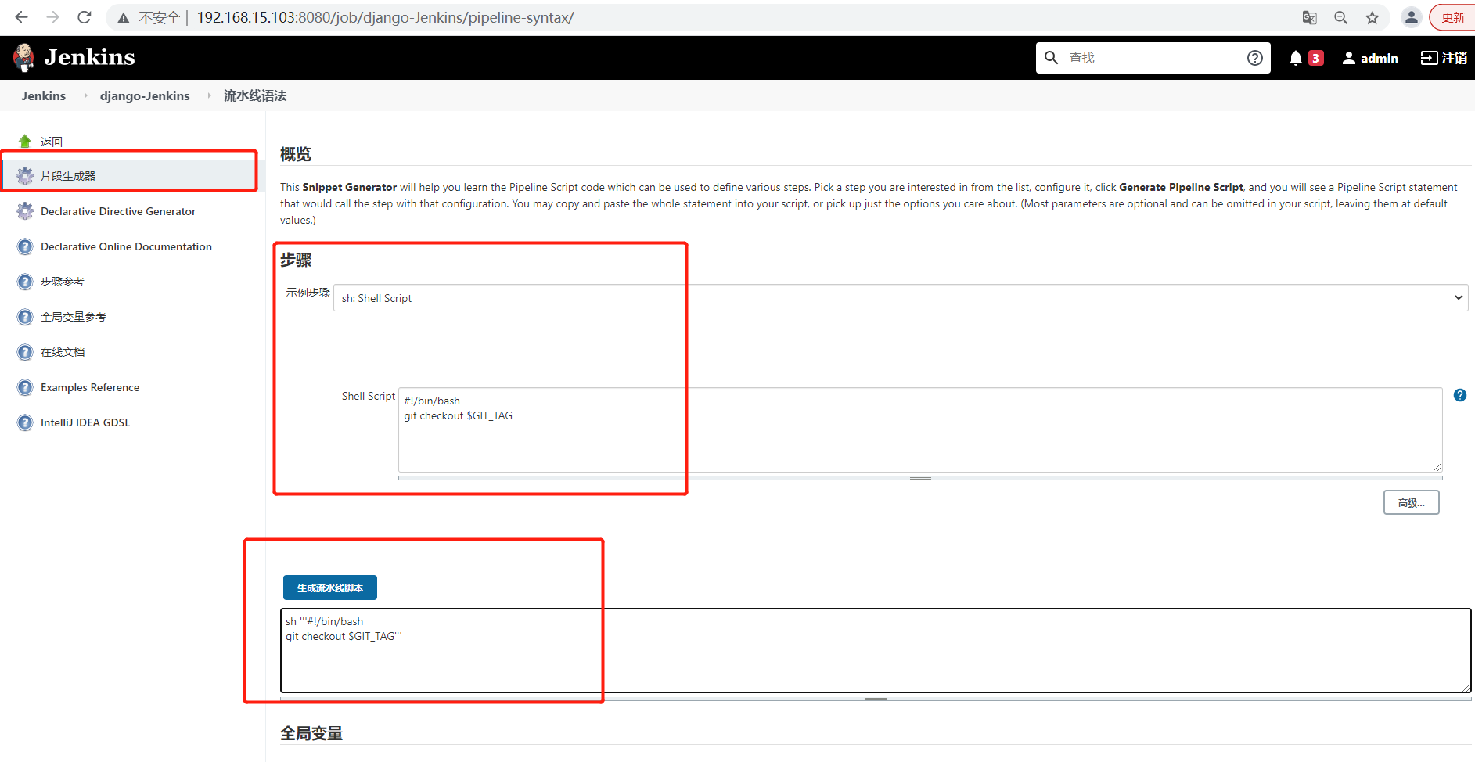Open Declarative Online Documentation in sidebar
This screenshot has height=762, width=1475.
[126, 246]
